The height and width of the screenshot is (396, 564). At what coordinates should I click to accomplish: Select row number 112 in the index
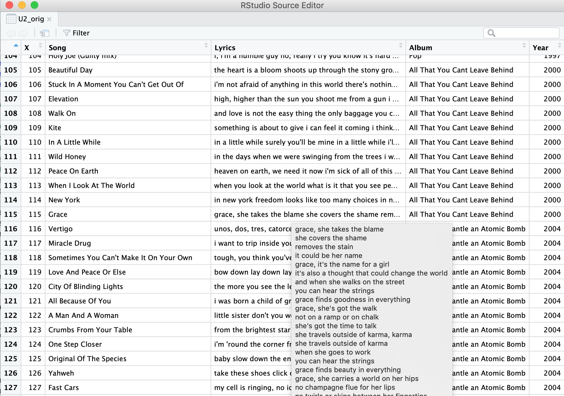[x=11, y=171]
